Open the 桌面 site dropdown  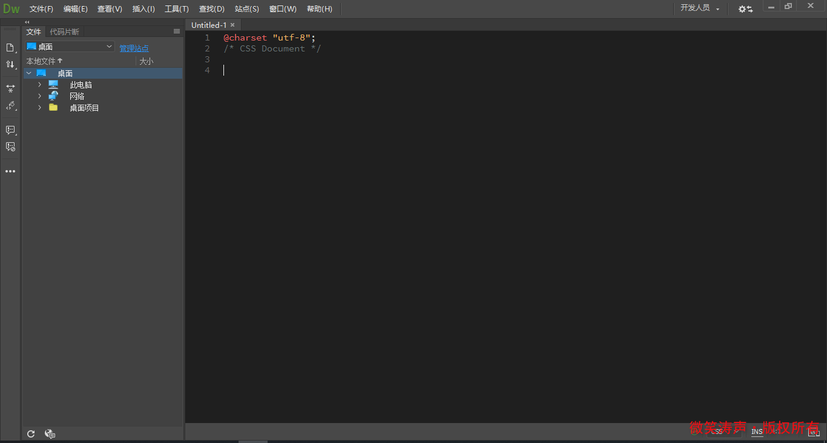70,47
